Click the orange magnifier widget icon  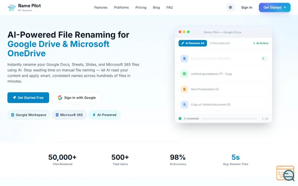pyautogui.click(x=285, y=173)
